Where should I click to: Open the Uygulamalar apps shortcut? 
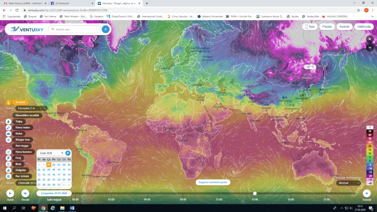point(11,17)
